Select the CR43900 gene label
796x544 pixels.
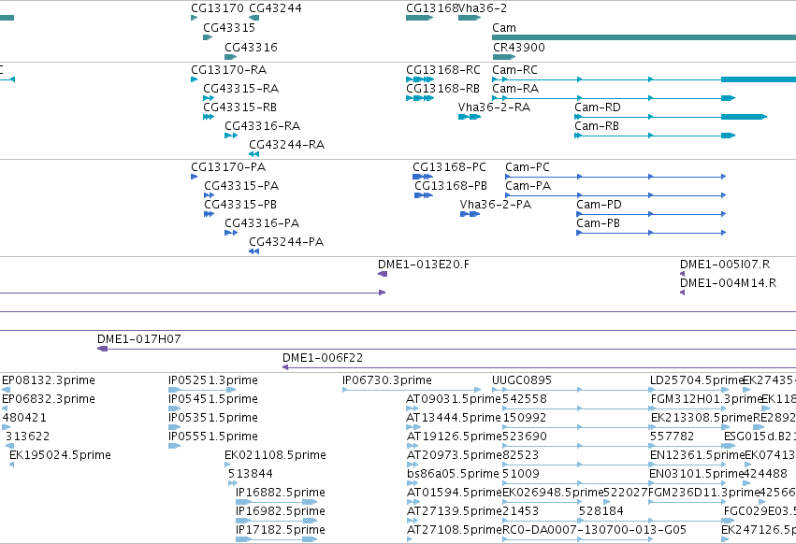pyautogui.click(x=519, y=47)
